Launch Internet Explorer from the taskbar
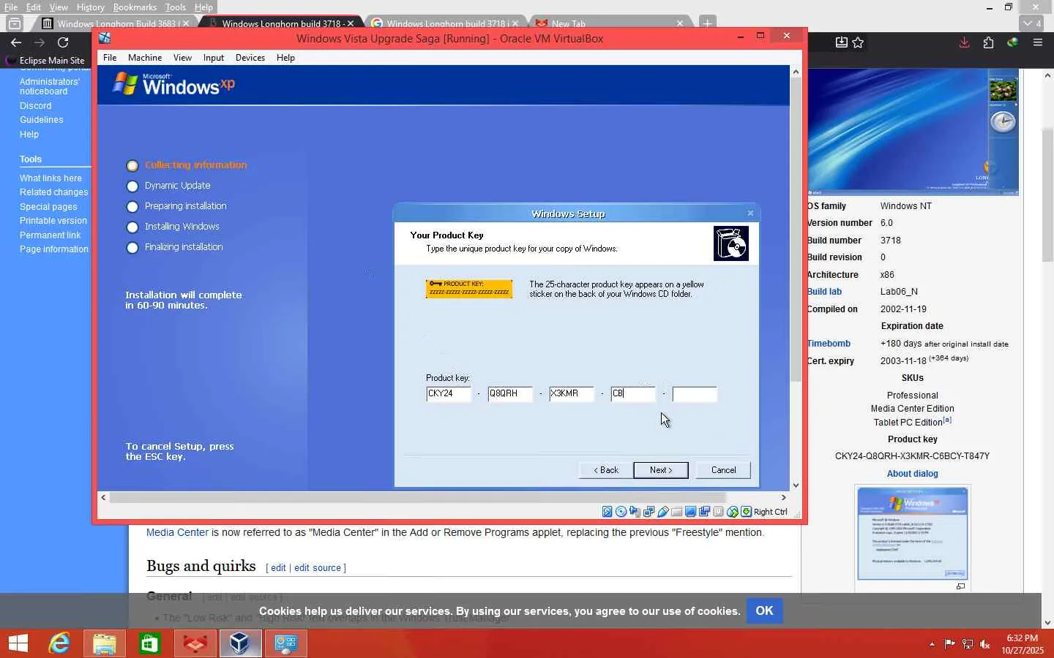Image resolution: width=1054 pixels, height=658 pixels. 59,643
